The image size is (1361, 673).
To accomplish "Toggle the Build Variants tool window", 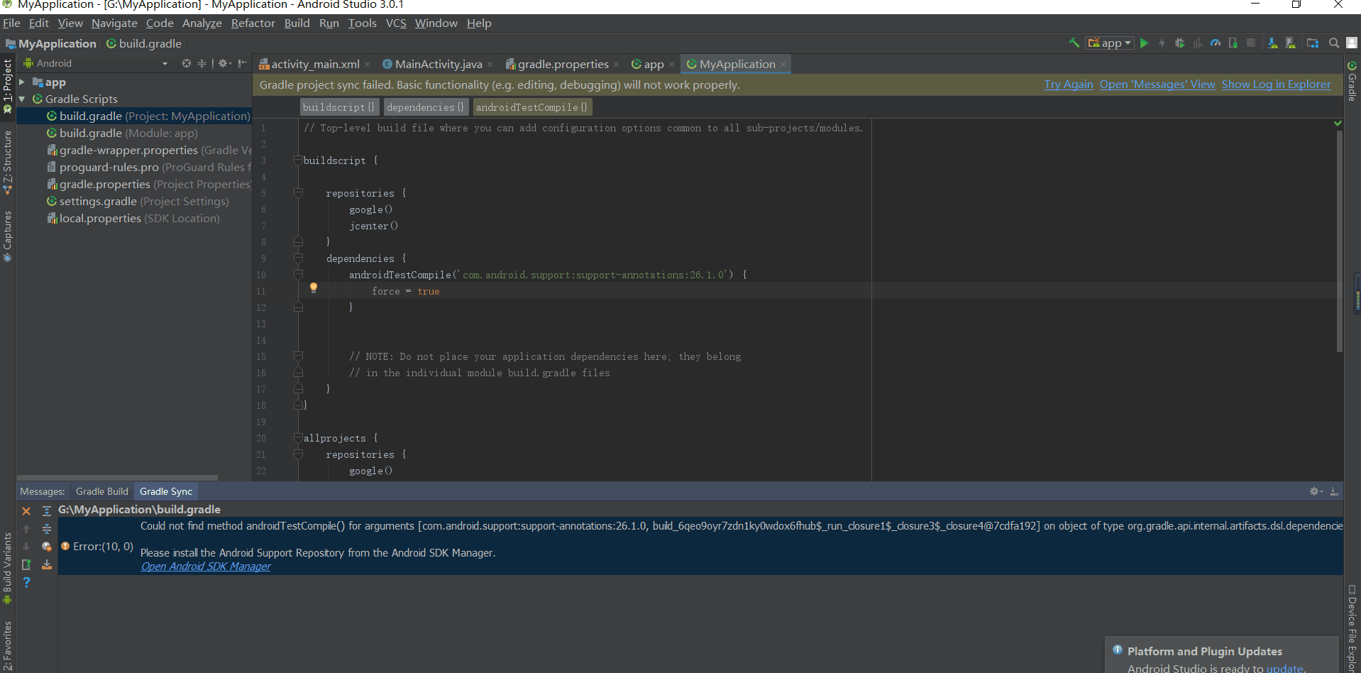I will 7,567.
